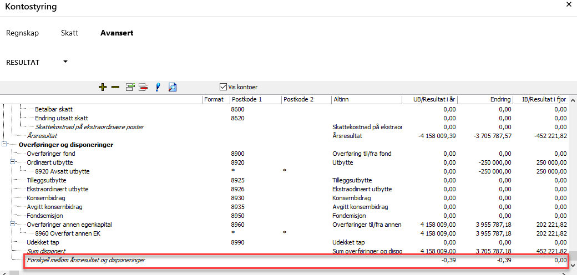The width and height of the screenshot is (577, 275).
Task: Collapse the Overføringer annen egenkapital node
Action: tap(13, 224)
